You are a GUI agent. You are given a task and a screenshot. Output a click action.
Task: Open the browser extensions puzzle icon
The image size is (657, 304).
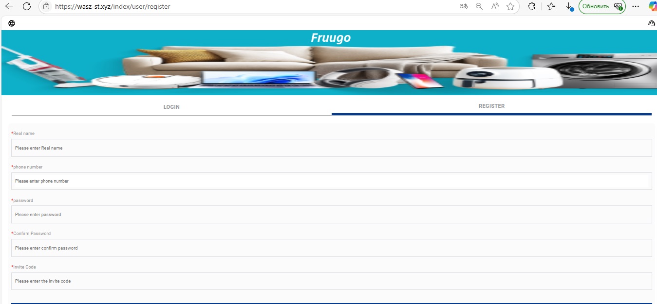(532, 6)
